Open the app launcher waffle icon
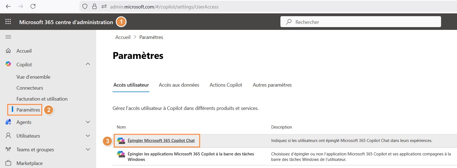Image resolution: width=457 pixels, height=168 pixels. tap(8, 22)
